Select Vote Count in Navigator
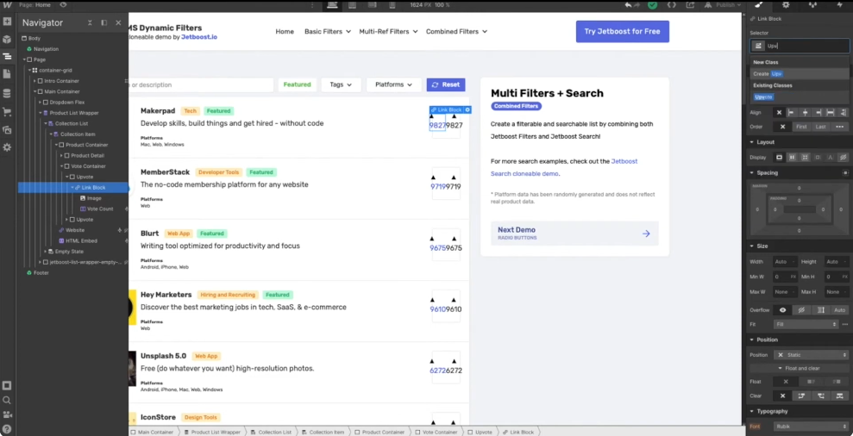 (100, 209)
